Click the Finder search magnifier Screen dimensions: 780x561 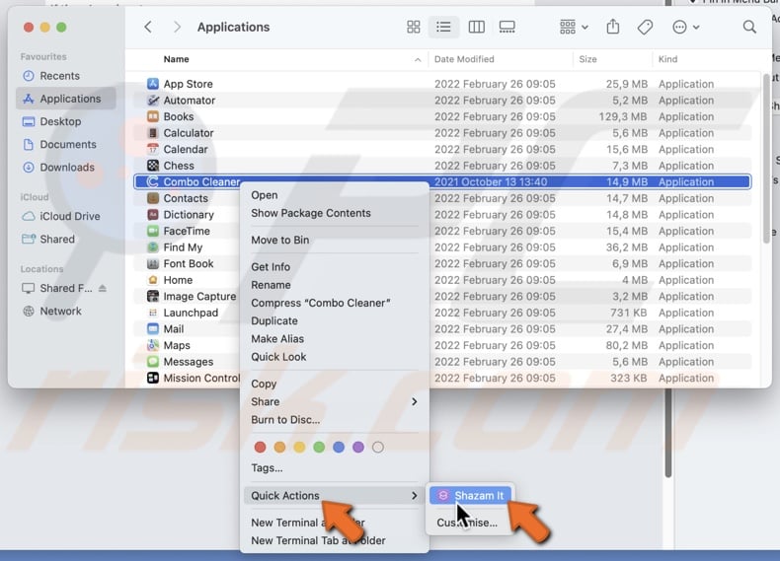(749, 27)
